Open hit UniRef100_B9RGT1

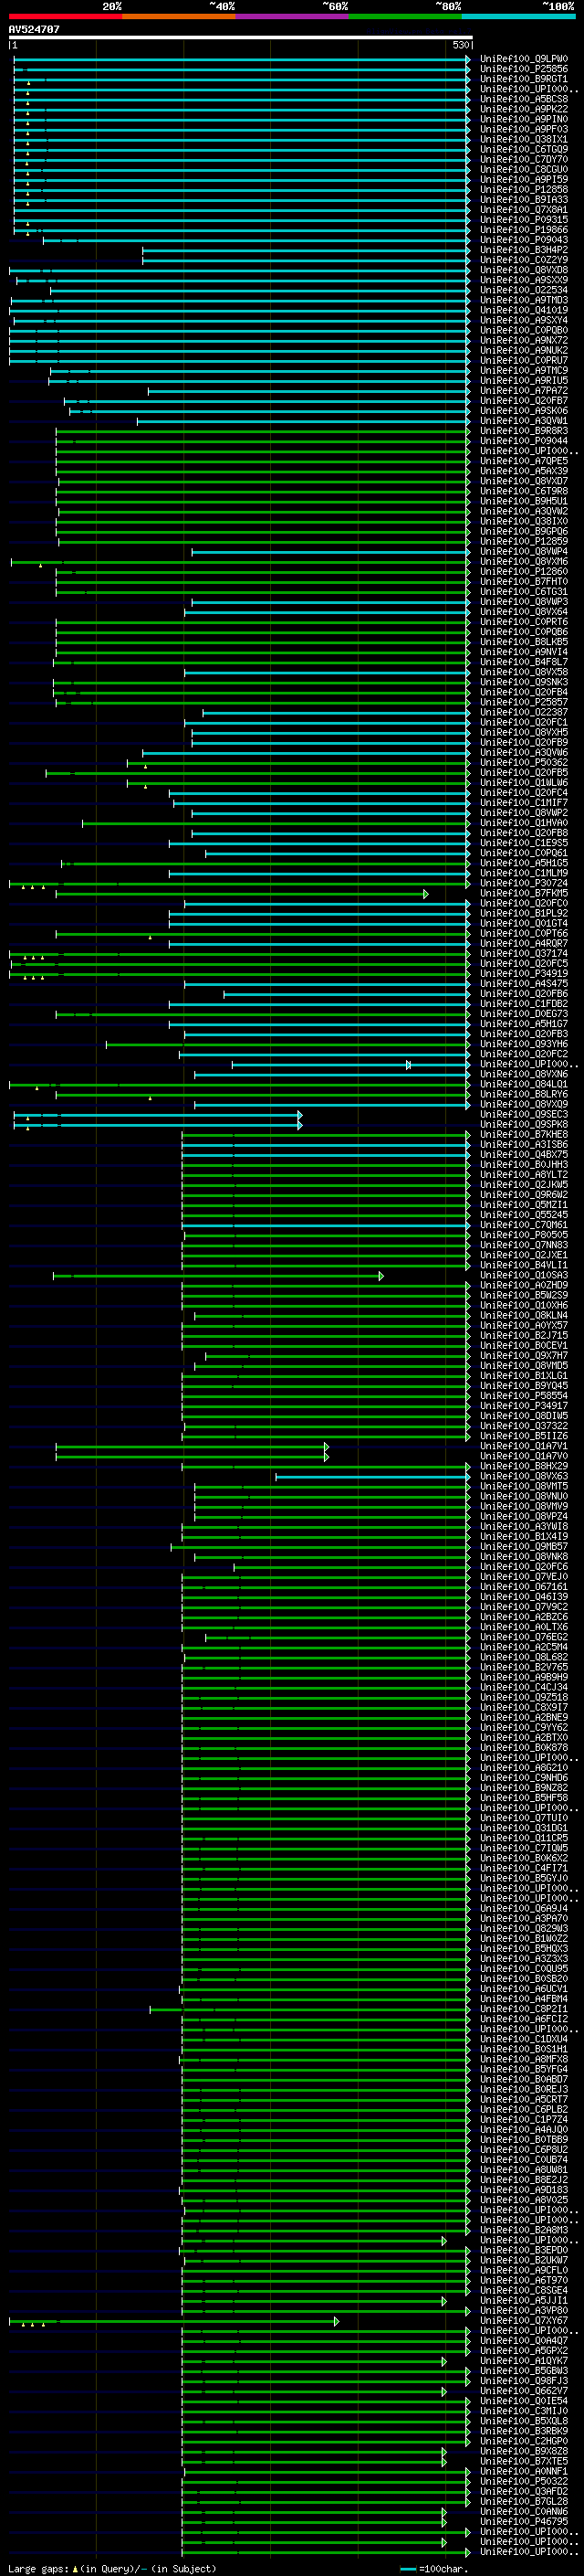click(x=523, y=79)
